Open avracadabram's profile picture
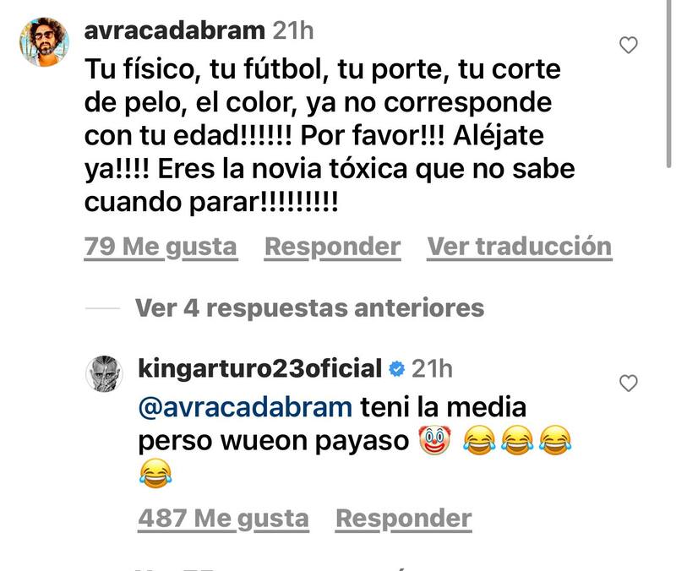 pyautogui.click(x=44, y=41)
